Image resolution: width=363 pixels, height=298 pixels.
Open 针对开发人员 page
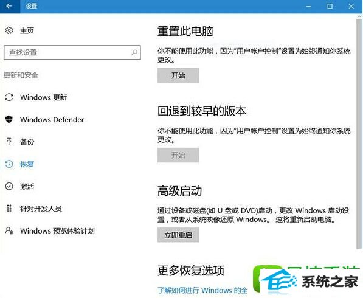41,209
